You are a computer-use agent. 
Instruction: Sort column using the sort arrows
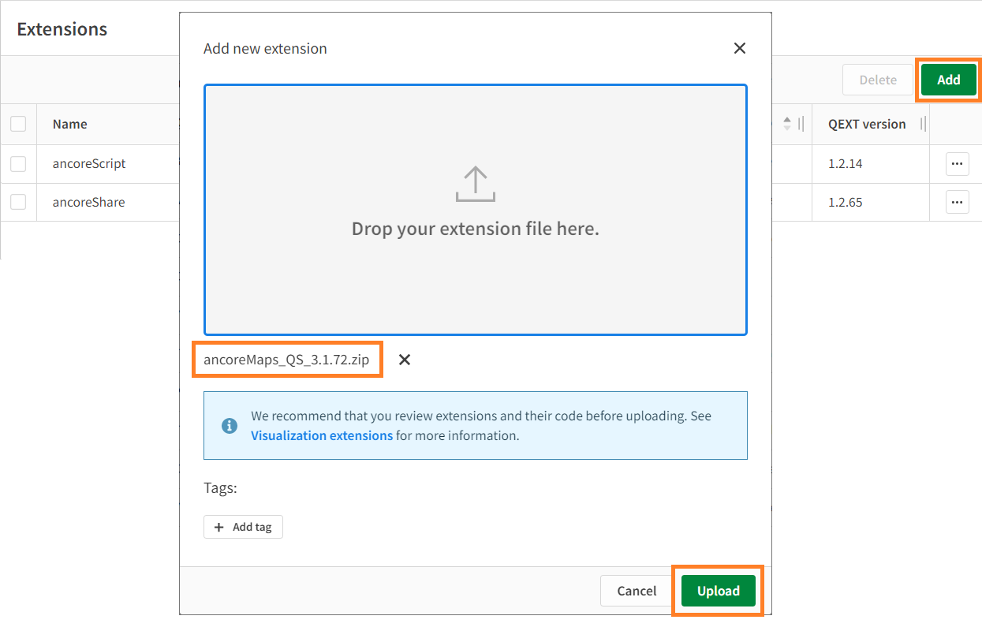pos(786,124)
